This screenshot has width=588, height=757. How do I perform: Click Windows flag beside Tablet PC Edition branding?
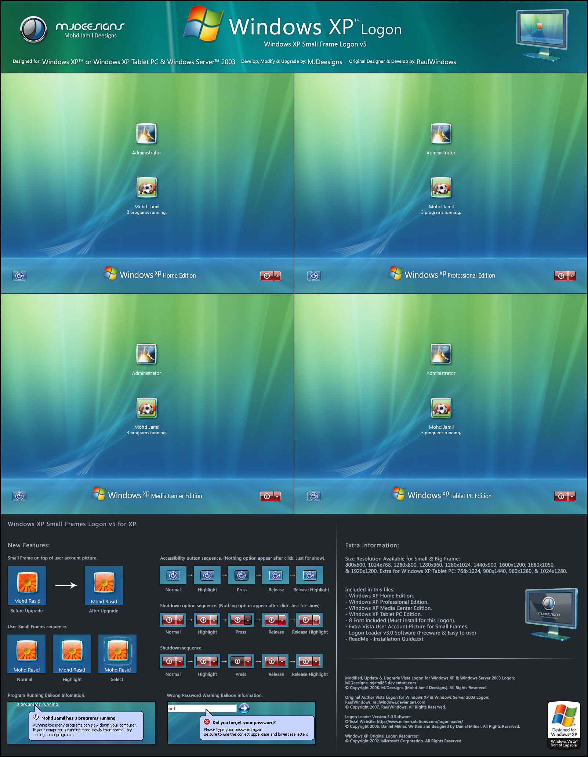coord(398,494)
